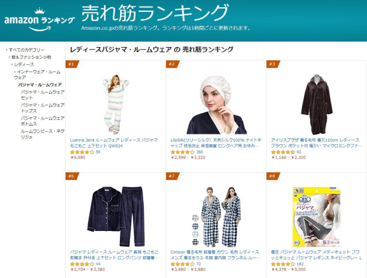Select パジャマ・ルームウェア セット subcategory
The width and height of the screenshot is (367, 278).
[x=42, y=95]
